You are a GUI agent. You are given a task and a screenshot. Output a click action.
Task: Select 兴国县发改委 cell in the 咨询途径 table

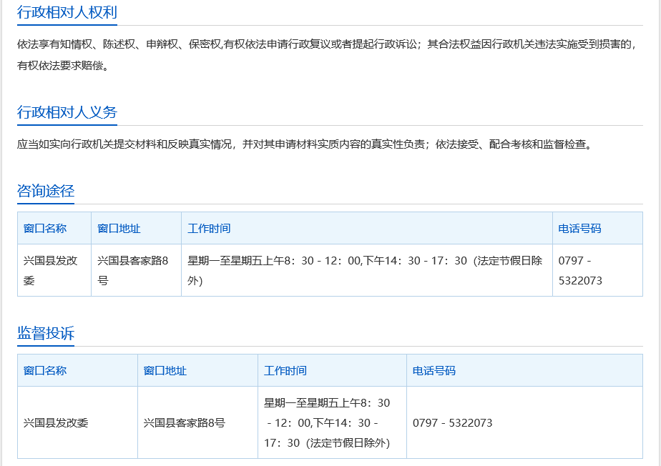[x=50, y=270]
